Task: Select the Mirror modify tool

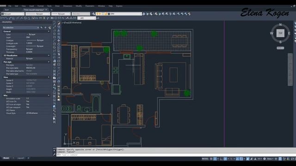Action: 59,30
